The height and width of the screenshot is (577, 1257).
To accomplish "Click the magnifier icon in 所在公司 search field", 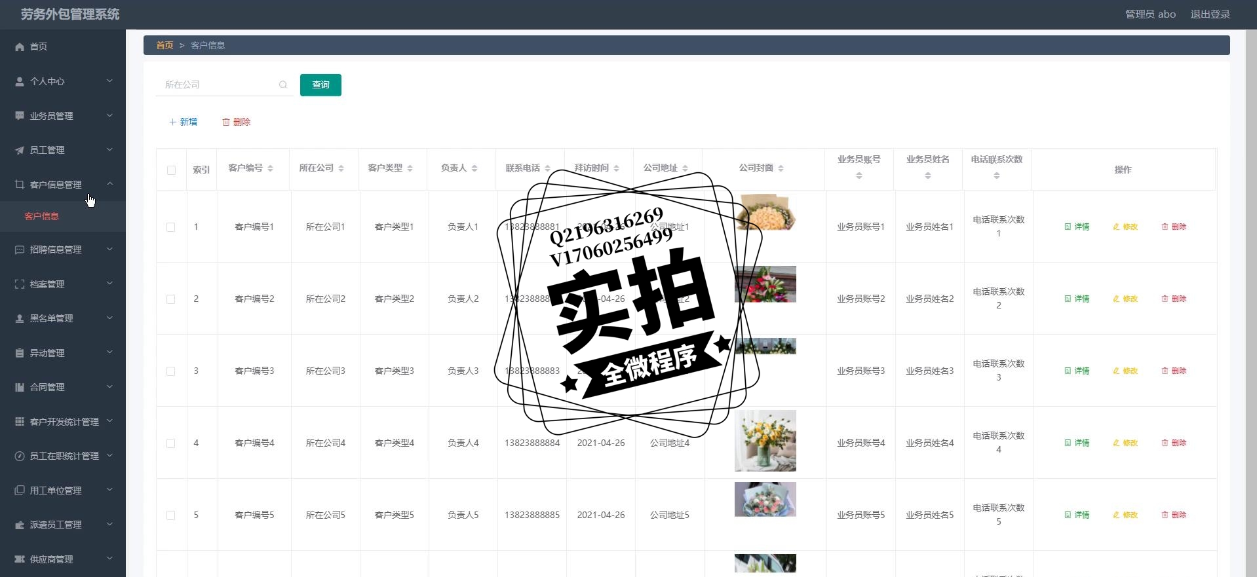I will 283,84.
